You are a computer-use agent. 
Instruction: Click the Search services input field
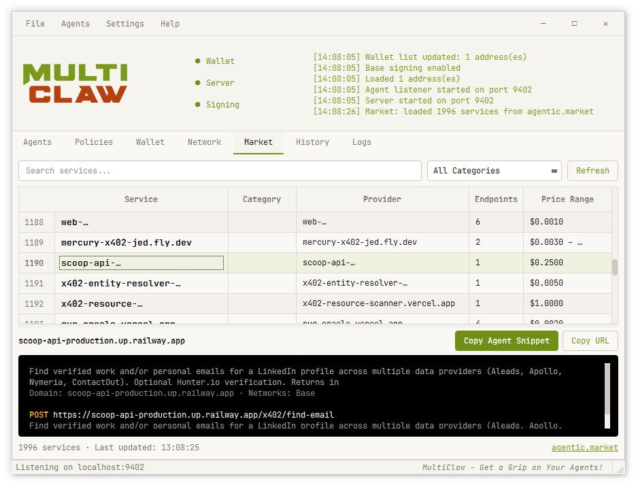tap(220, 171)
